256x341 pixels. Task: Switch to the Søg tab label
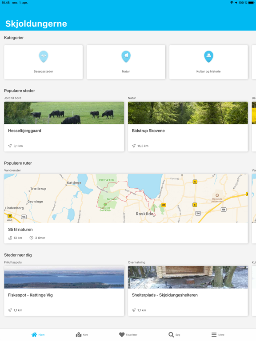click(x=178, y=335)
